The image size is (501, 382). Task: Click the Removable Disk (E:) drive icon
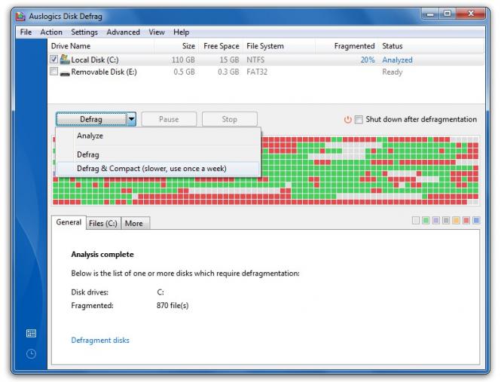(x=65, y=72)
